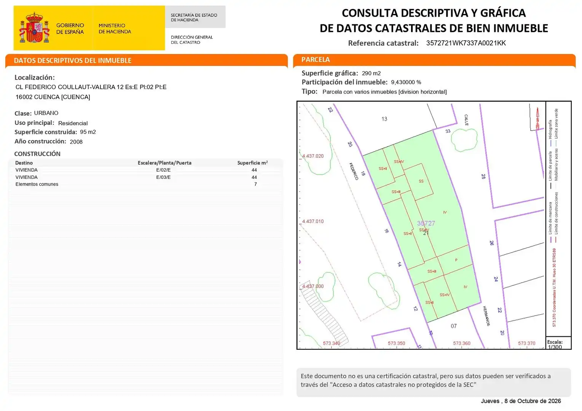
Task: Click the Elementos comunes row
Action: pyautogui.click(x=145, y=184)
